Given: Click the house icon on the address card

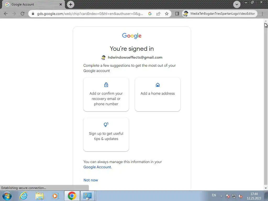Looking at the screenshot, I should click(158, 85).
